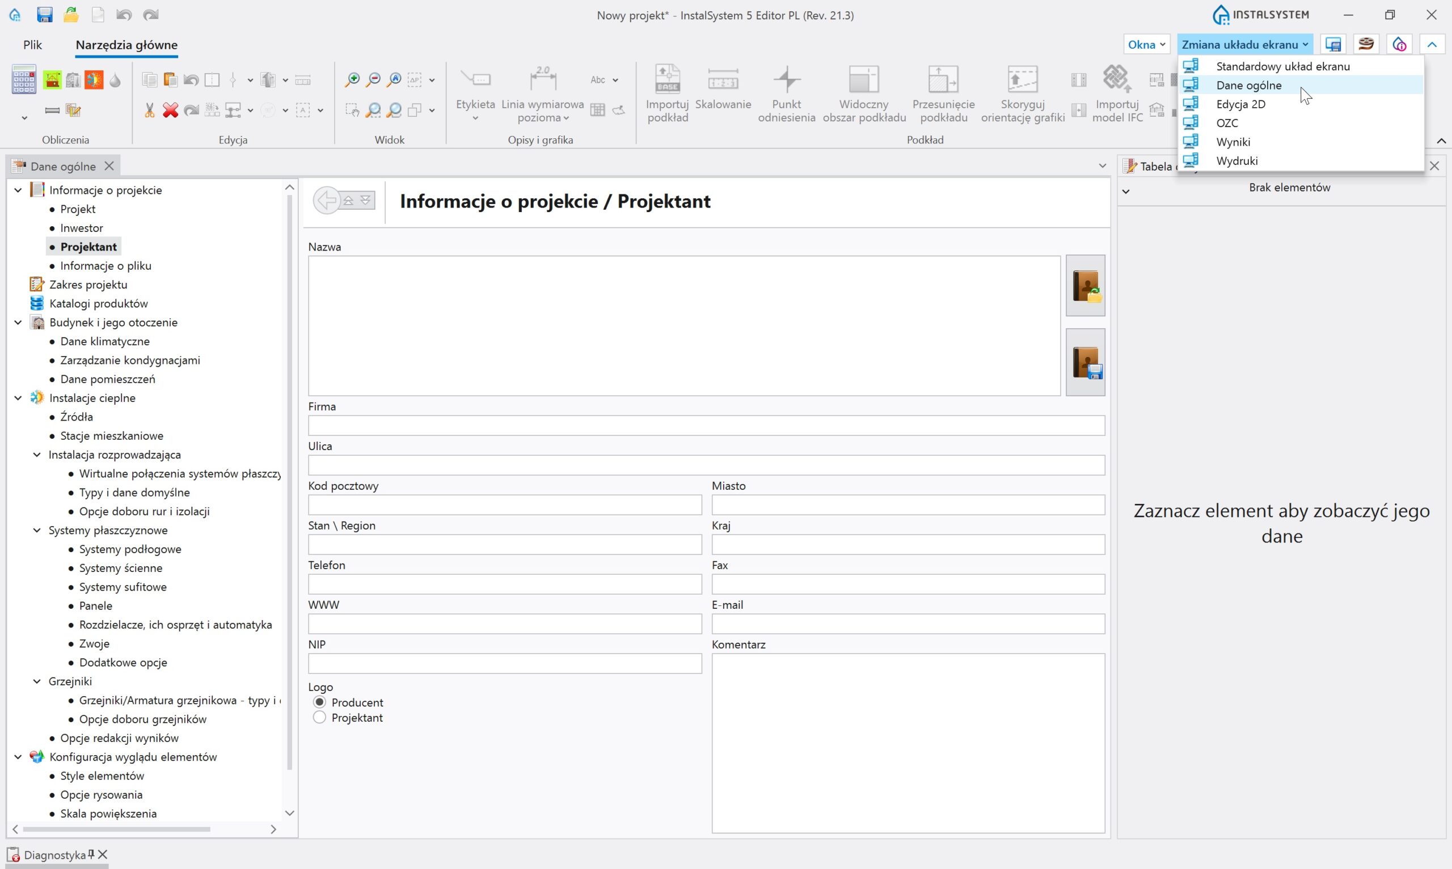Viewport: 1452px width, 869px height.
Task: Click the InstalSystem home icon top-left
Action: [15, 15]
